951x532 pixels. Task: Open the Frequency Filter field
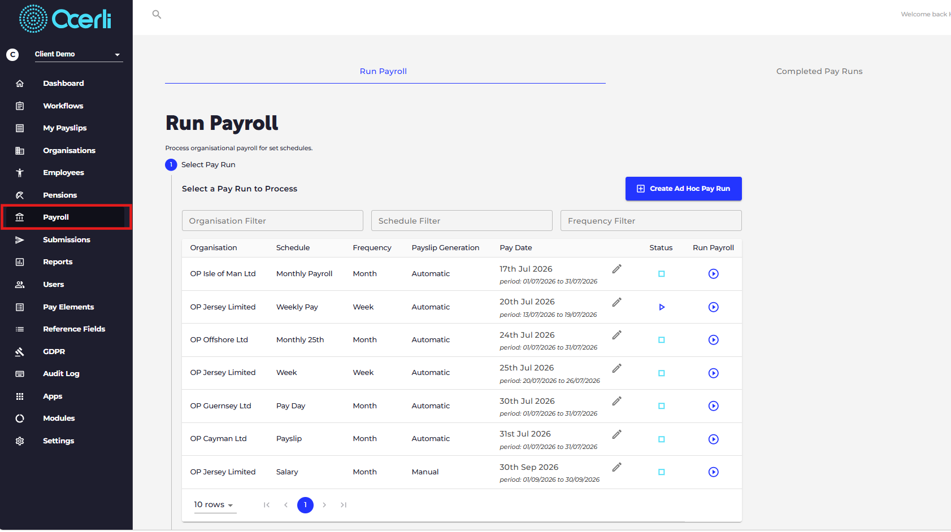(x=651, y=221)
